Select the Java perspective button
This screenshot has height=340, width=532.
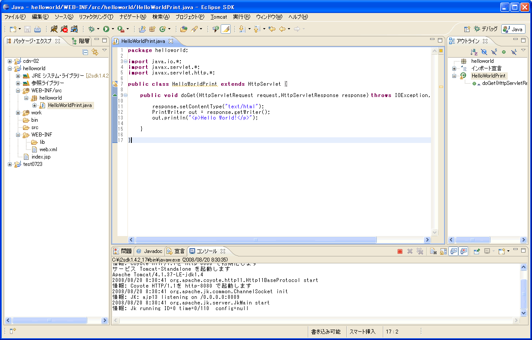513,29
